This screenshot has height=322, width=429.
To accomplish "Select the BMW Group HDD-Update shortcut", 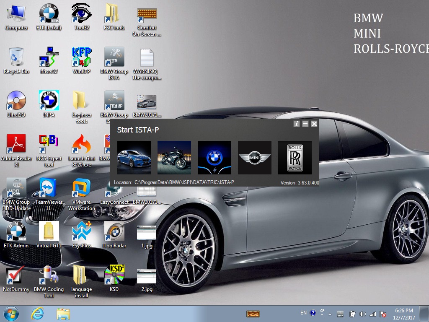I will tap(16, 195).
